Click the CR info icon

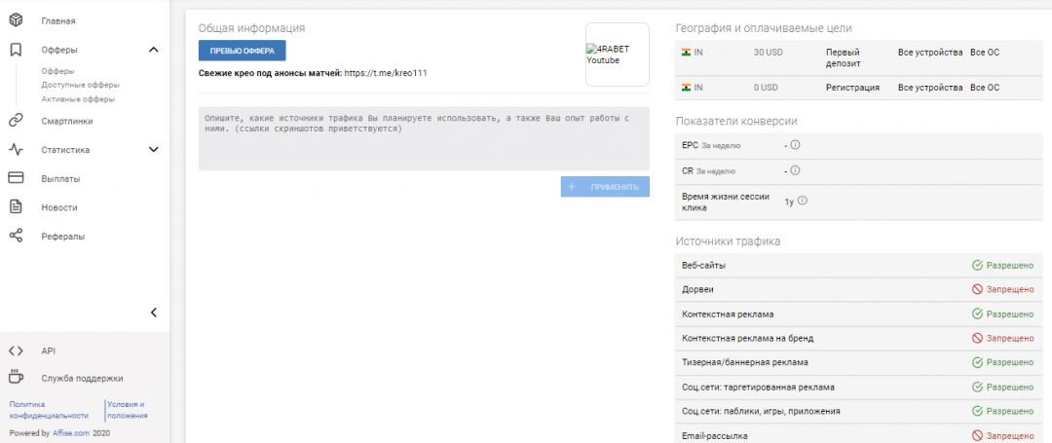pyautogui.click(x=795, y=170)
